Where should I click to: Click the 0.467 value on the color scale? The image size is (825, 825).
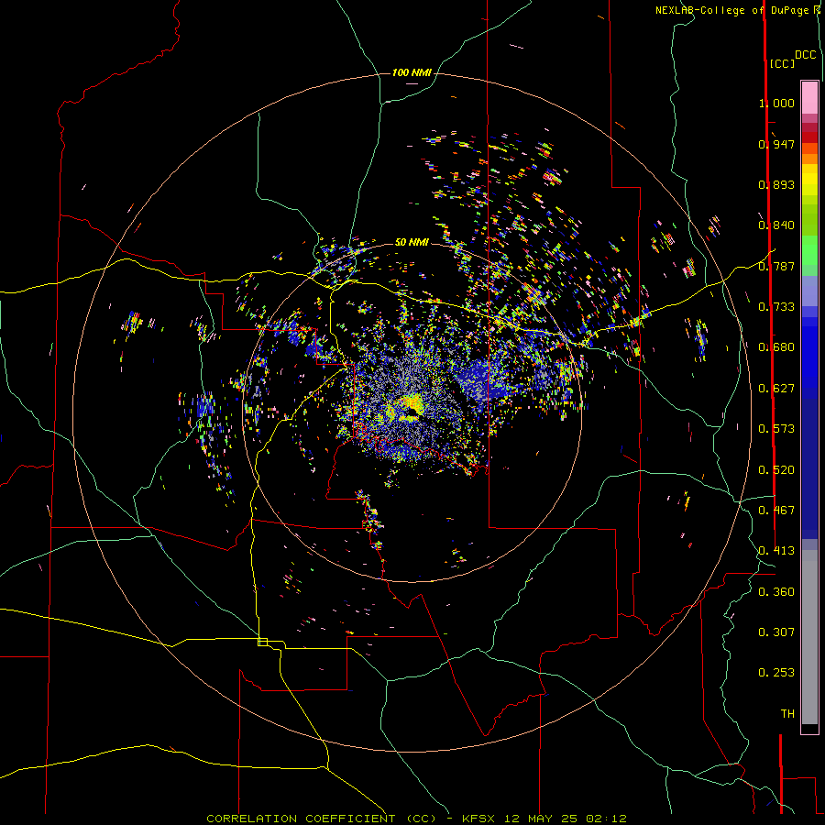(776, 511)
